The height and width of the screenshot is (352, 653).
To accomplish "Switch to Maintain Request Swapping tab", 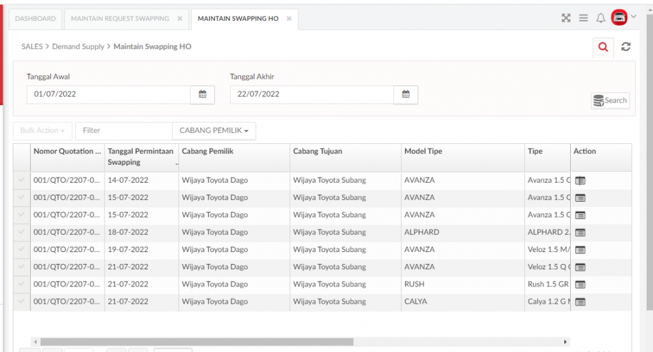I will (120, 18).
